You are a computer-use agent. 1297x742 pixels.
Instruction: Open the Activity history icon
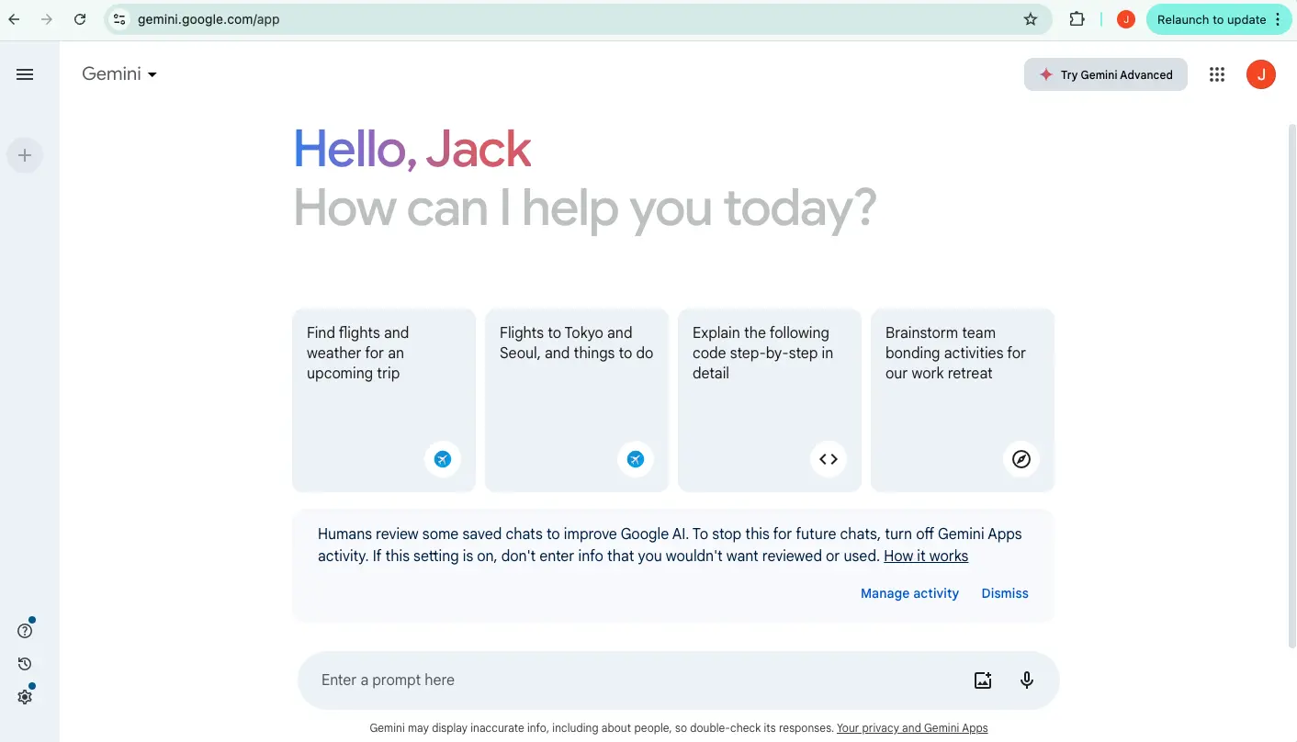tap(25, 664)
